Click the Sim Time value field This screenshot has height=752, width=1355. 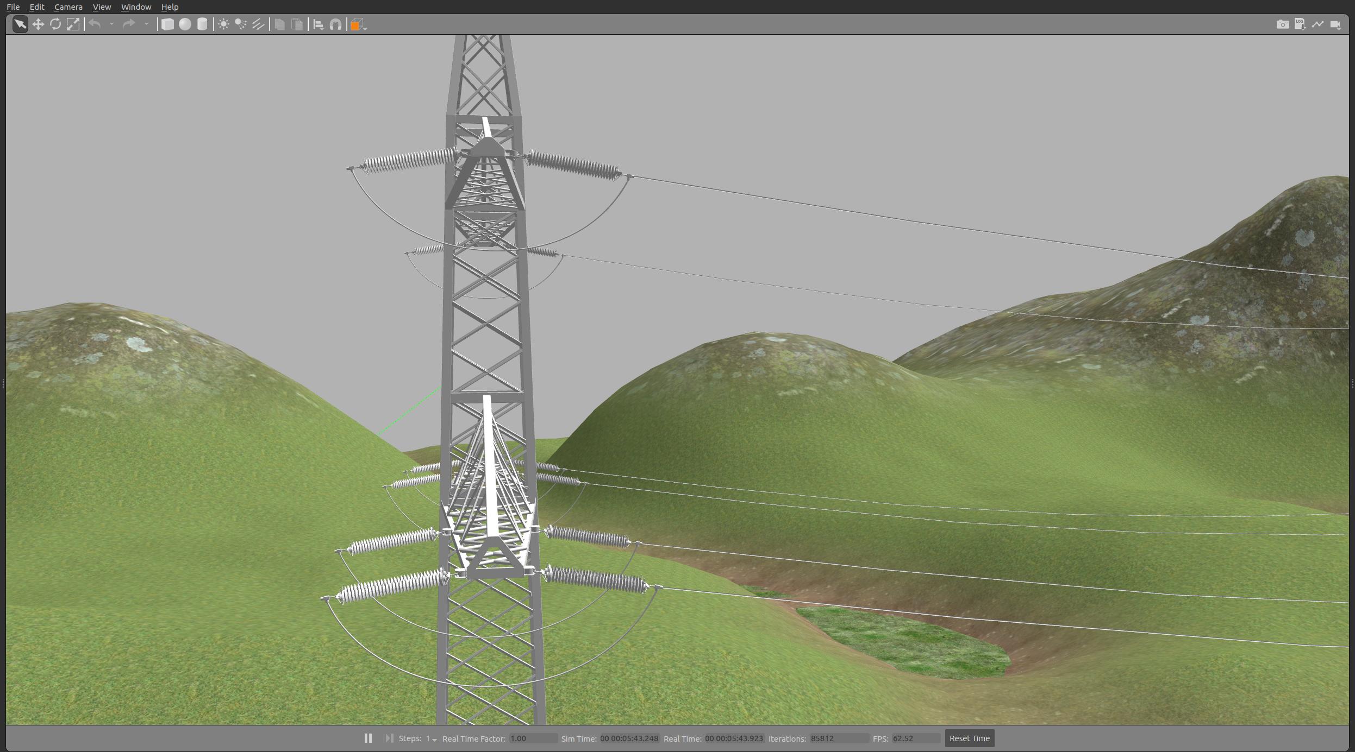pyautogui.click(x=629, y=738)
